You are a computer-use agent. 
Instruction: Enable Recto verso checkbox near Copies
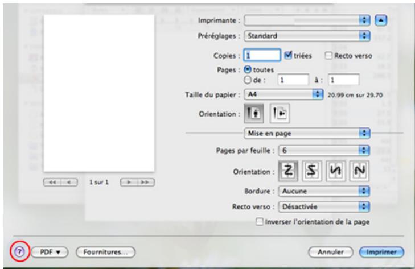[x=328, y=56]
